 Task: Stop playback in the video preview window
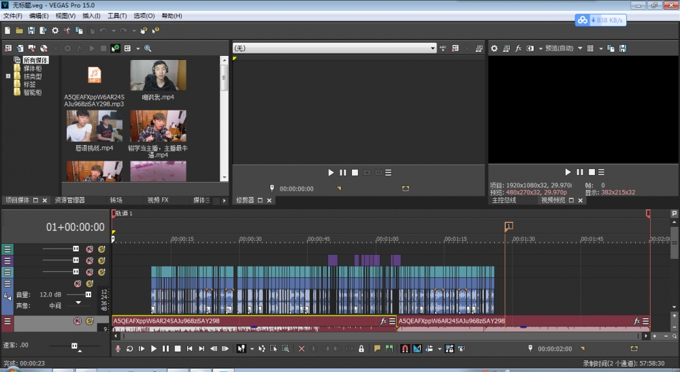pyautogui.click(x=592, y=172)
